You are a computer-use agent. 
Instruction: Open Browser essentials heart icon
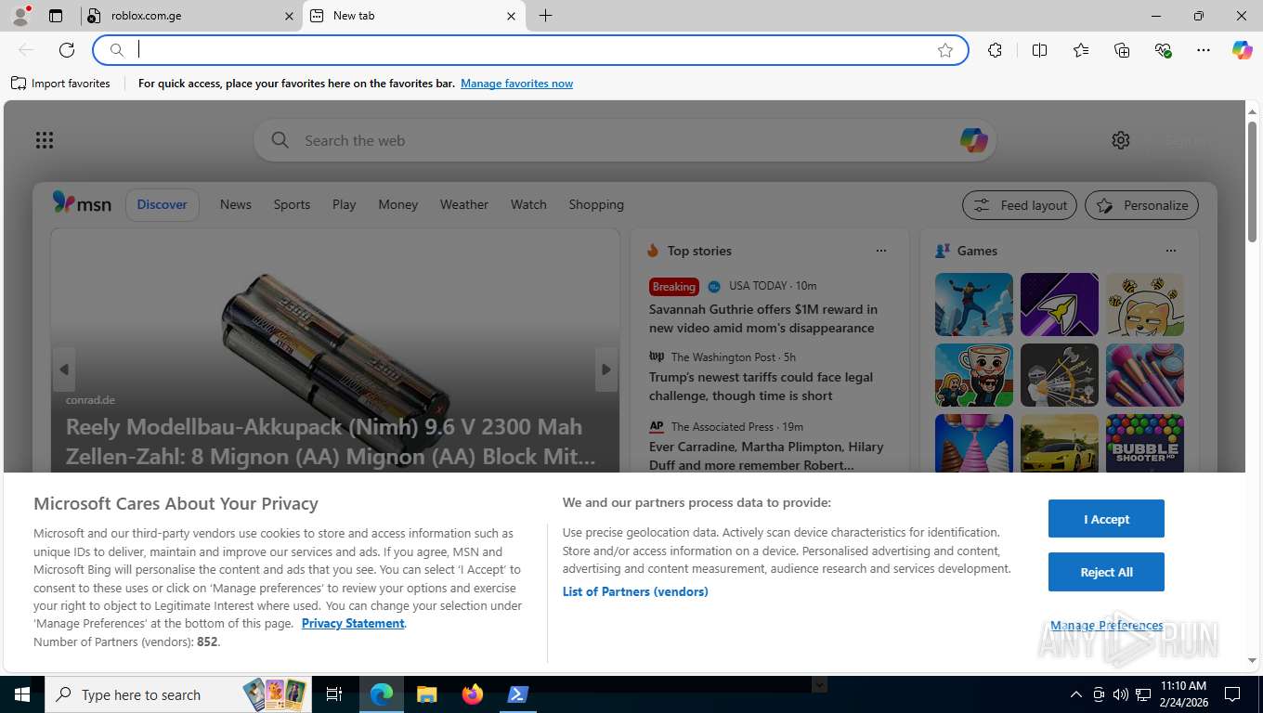tap(1163, 50)
